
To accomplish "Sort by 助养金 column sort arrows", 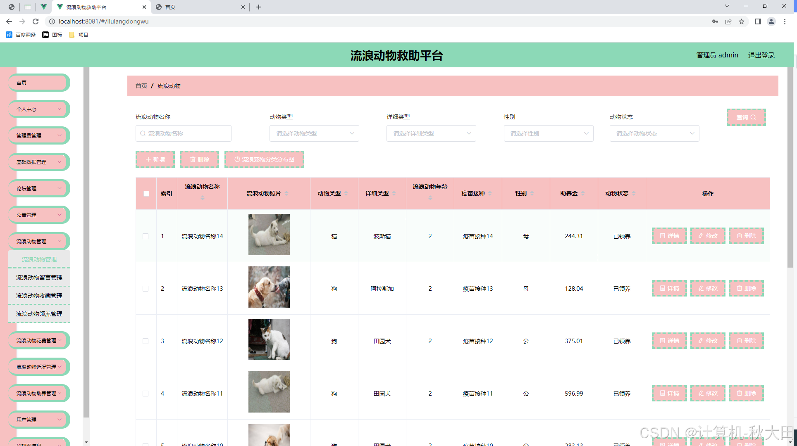I will [583, 193].
